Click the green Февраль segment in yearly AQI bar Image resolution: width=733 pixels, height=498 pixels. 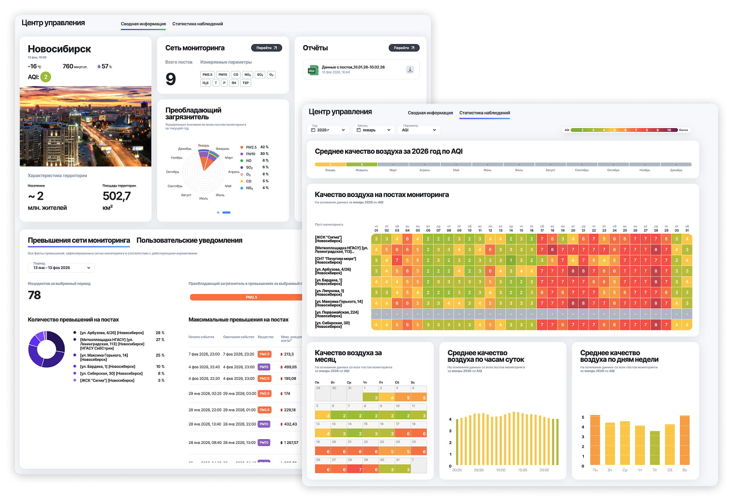pyautogui.click(x=362, y=165)
